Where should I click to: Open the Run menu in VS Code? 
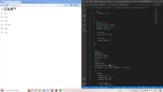pos(109,2)
